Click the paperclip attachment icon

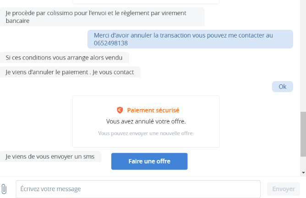[x=4, y=189]
